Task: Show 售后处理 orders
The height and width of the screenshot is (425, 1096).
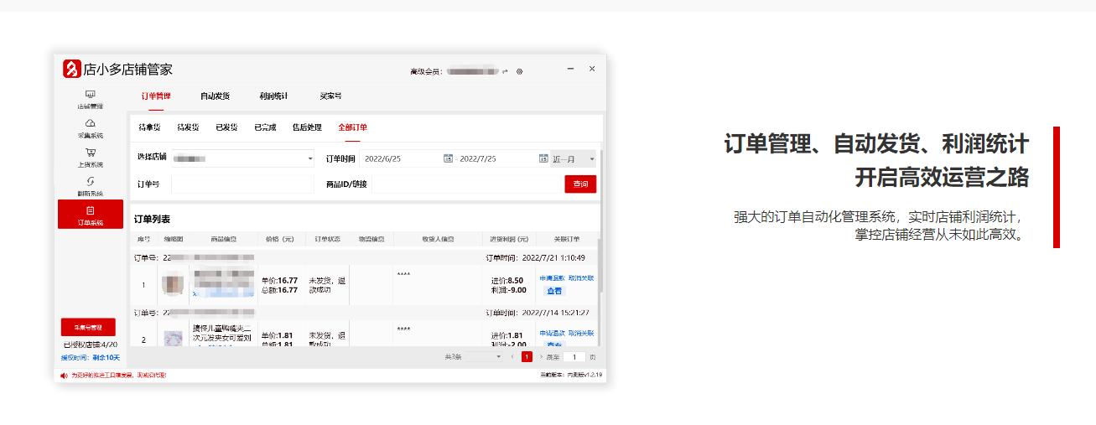Action: (307, 127)
